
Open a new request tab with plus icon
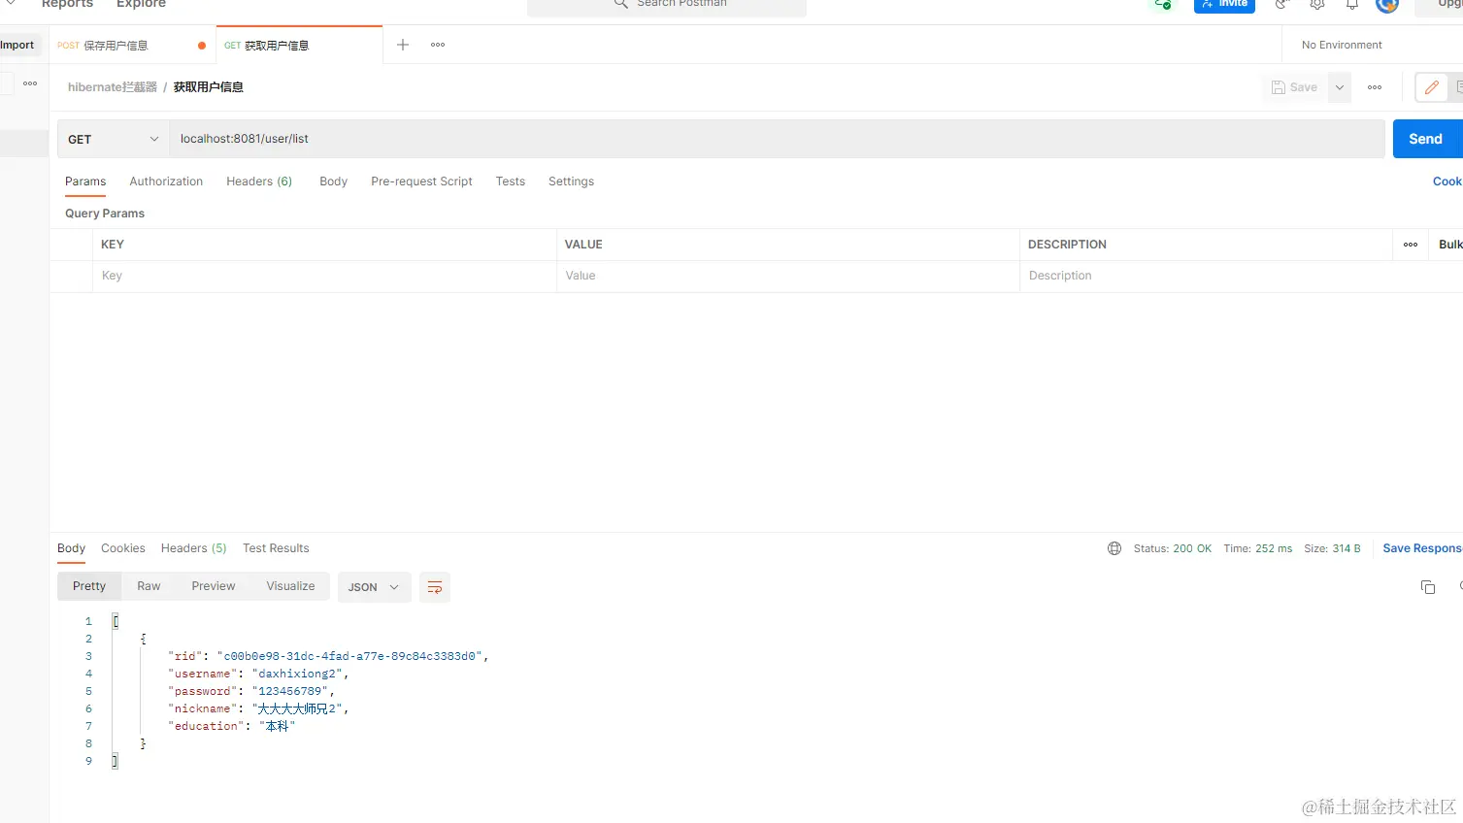[403, 45]
